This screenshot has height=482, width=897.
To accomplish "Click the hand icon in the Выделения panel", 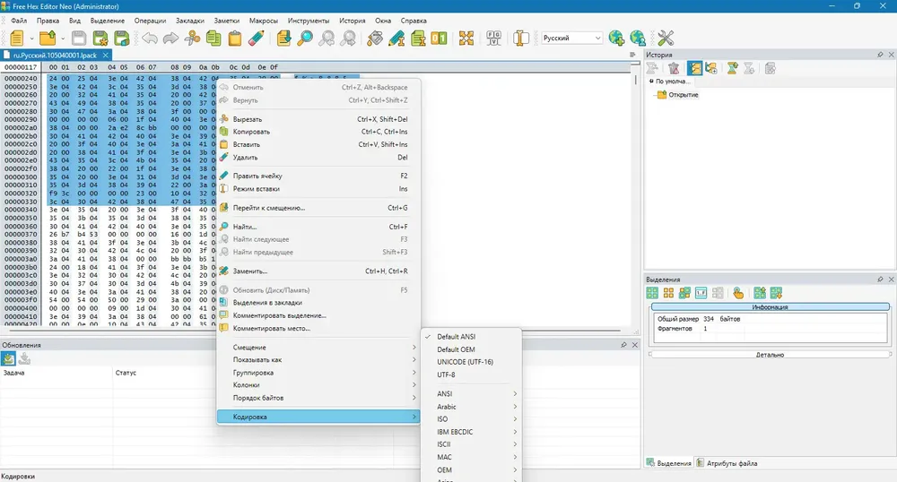I will tap(738, 293).
